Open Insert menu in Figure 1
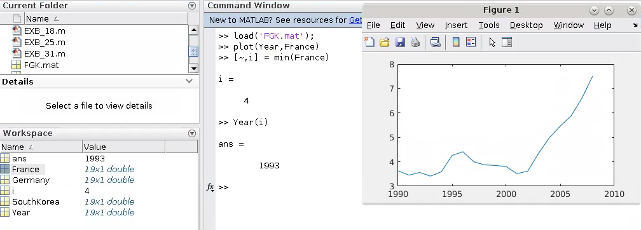The width and height of the screenshot is (641, 230). click(x=456, y=25)
